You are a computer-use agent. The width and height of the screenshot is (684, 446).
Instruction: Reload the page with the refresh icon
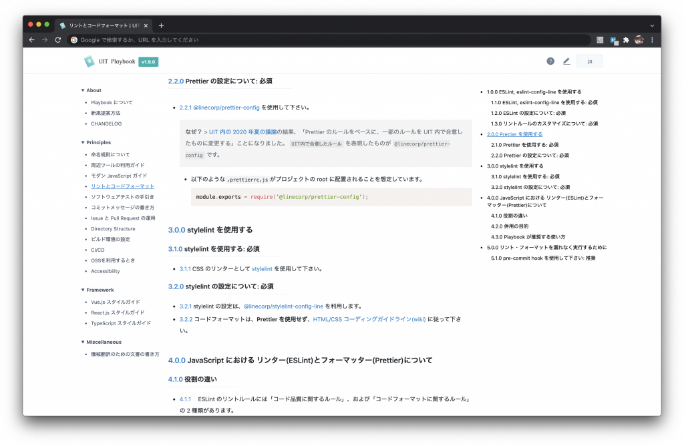click(x=58, y=40)
